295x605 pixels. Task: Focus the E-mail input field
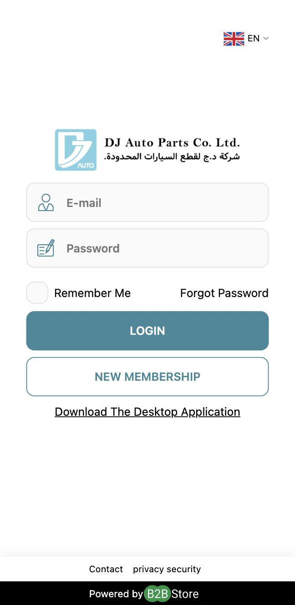click(147, 202)
